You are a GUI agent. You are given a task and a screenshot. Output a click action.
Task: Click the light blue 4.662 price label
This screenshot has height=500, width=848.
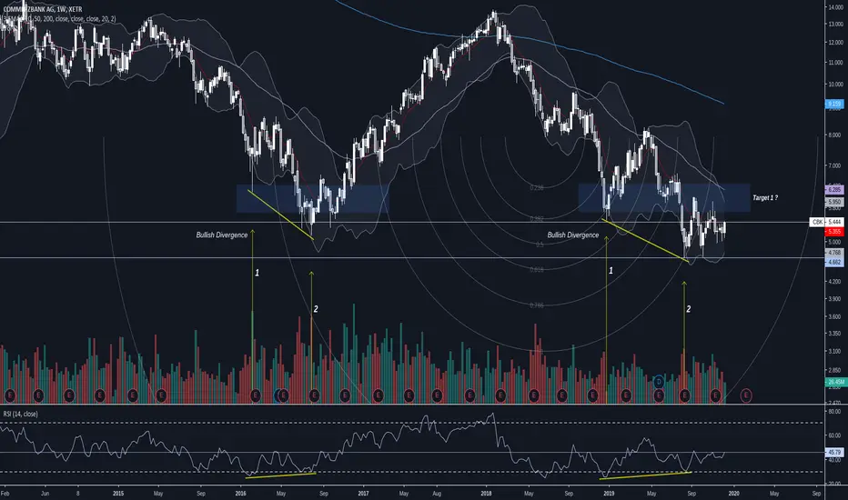tap(834, 262)
